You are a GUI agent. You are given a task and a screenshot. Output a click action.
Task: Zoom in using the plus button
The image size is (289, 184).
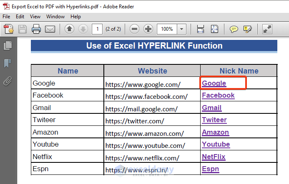(148, 29)
